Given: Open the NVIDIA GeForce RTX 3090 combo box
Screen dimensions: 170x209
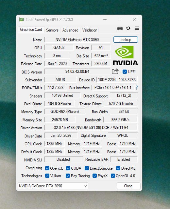Looking at the screenshot, I should click(53, 186).
